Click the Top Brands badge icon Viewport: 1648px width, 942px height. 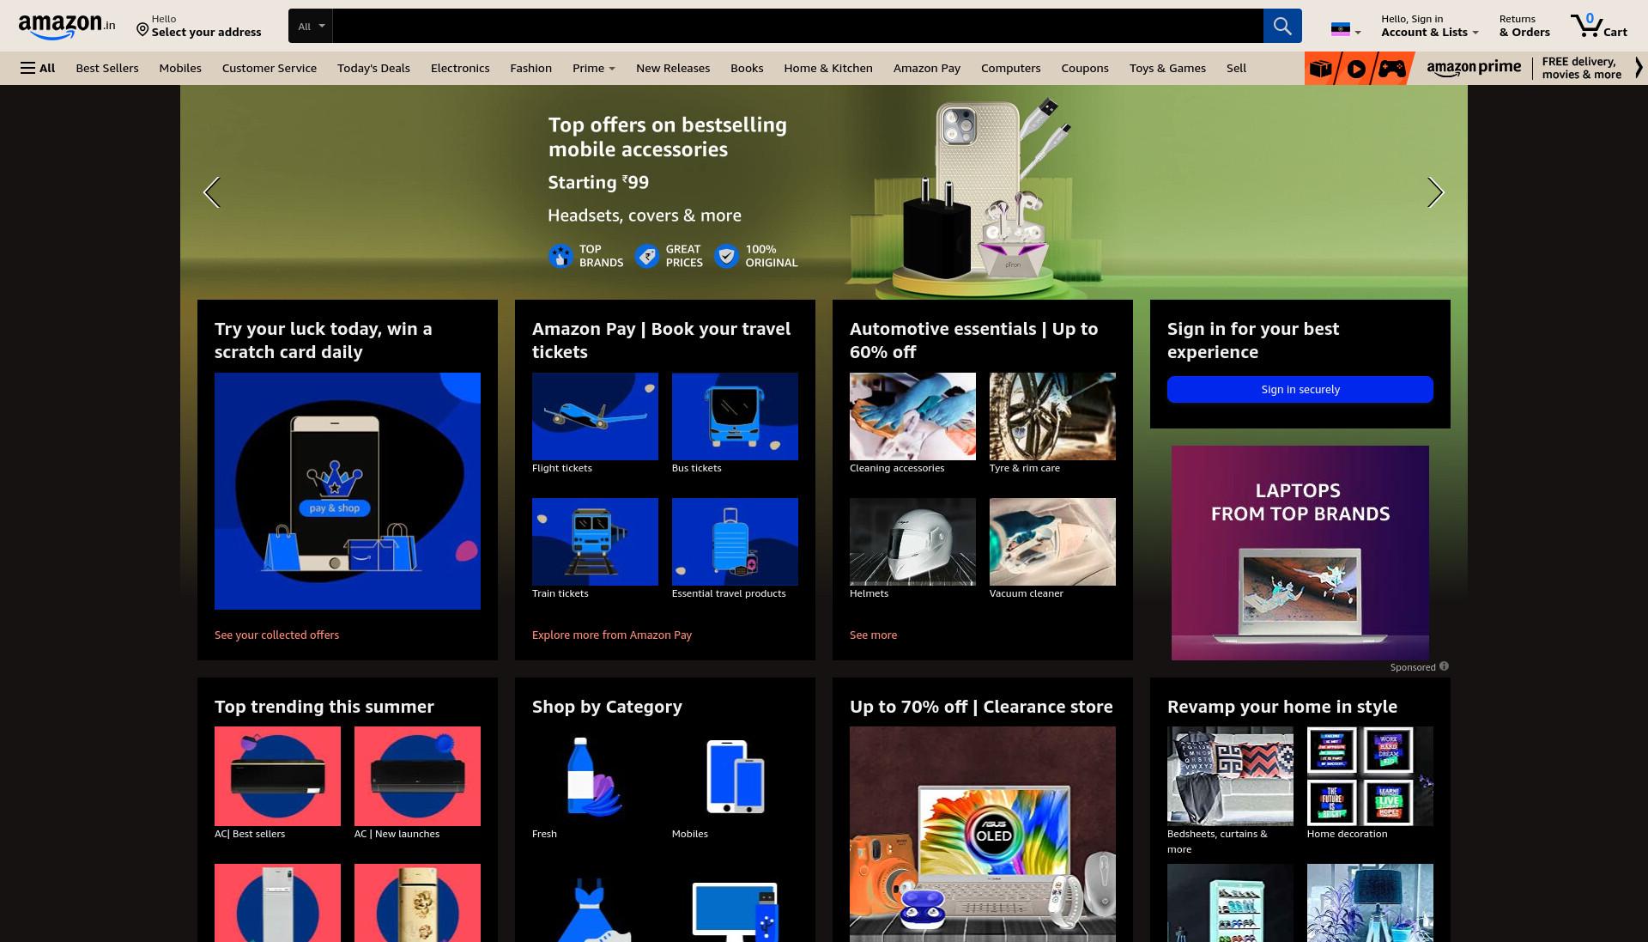tap(560, 256)
